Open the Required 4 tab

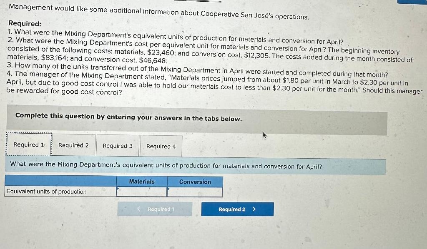pyautogui.click(x=161, y=145)
